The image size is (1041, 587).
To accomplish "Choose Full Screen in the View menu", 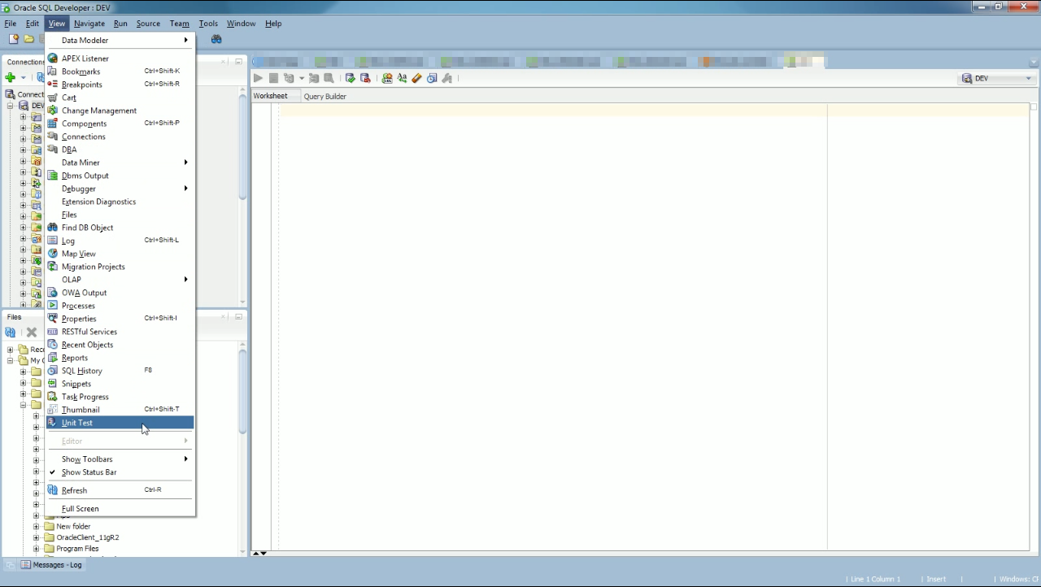I will pyautogui.click(x=120, y=509).
